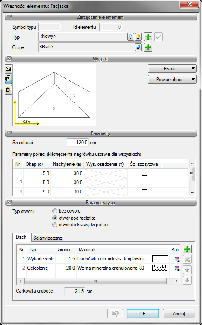Close the Facjatka properties dialog

point(189,4)
